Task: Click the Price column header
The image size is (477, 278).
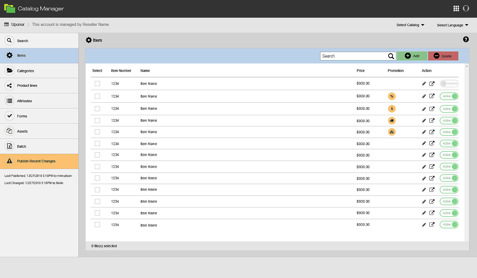Action: point(360,71)
